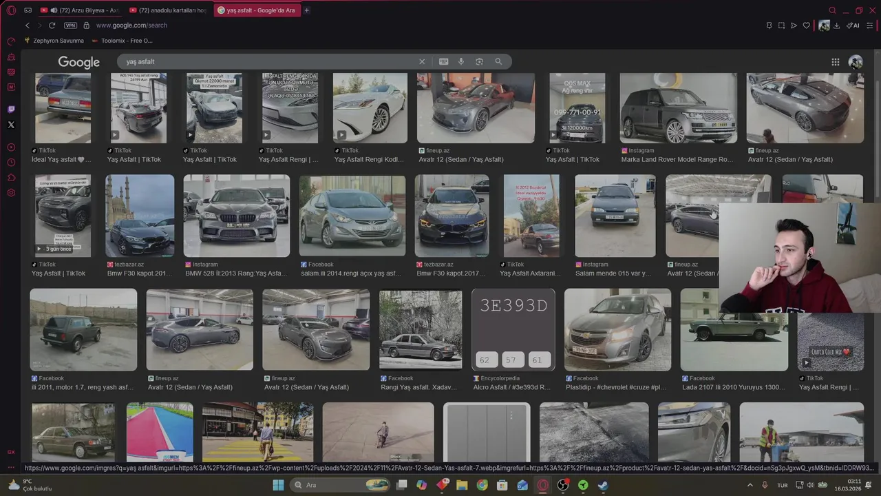Open the 3E393D color swatch result
Screen dimensions: 881x496
pyautogui.click(x=513, y=330)
